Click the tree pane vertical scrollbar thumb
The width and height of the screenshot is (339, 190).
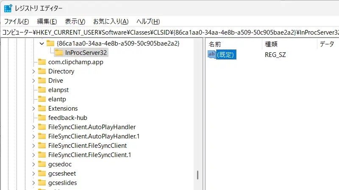coord(197,174)
